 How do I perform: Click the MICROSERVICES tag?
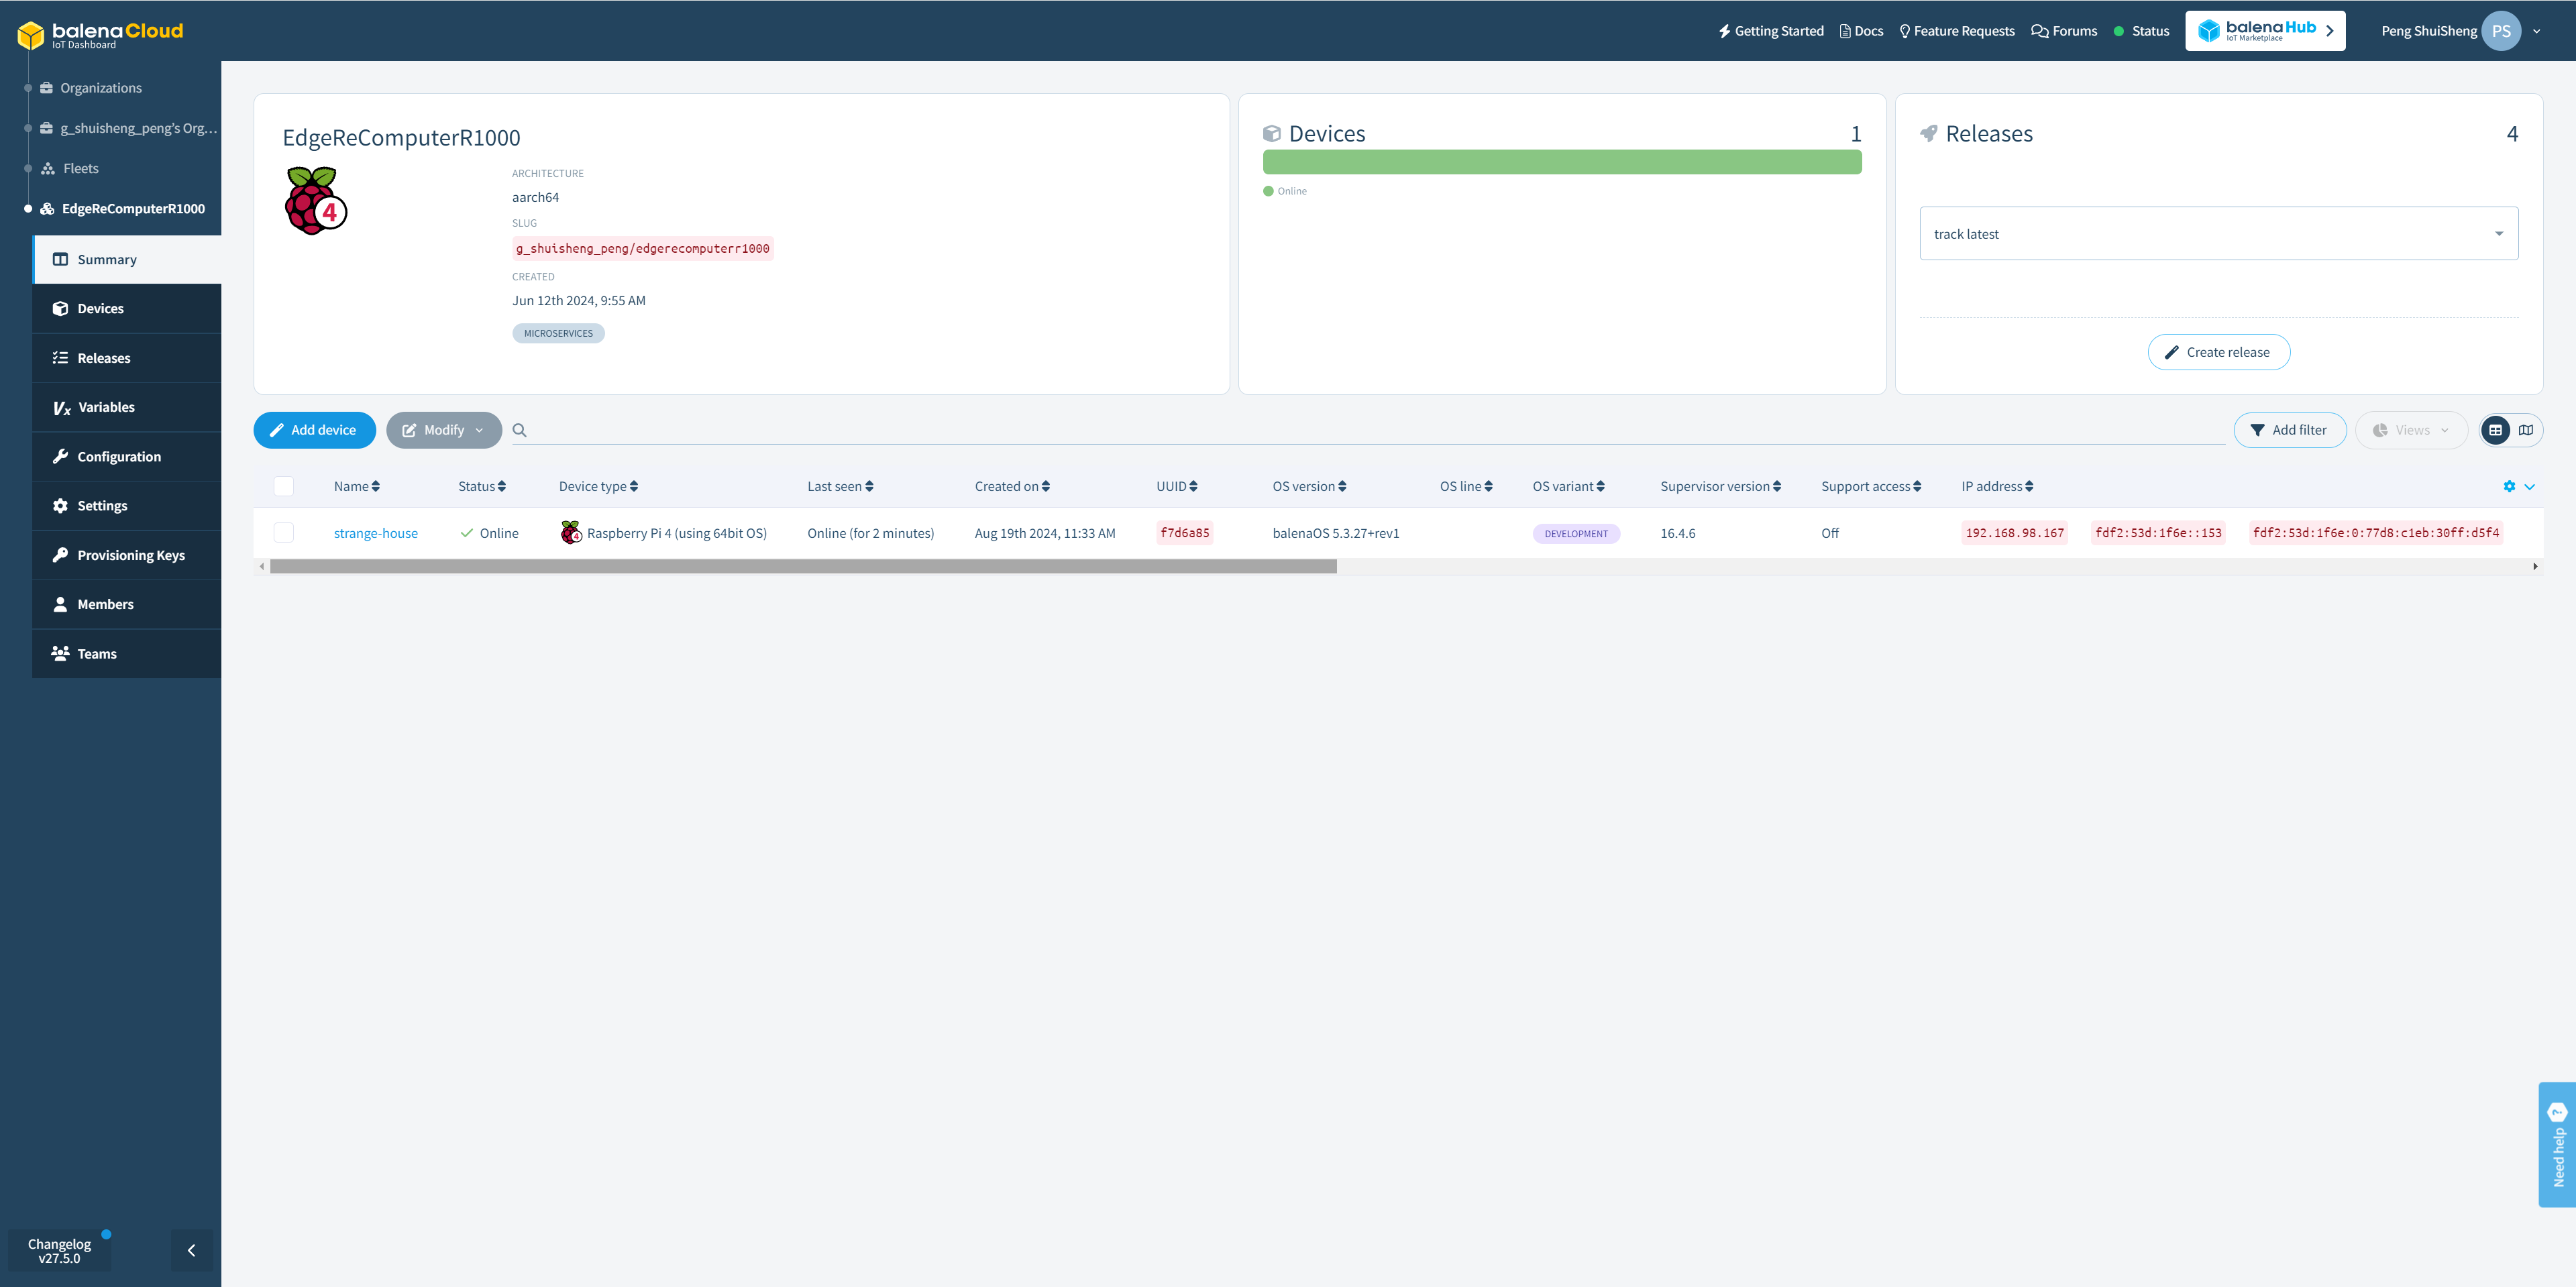pos(558,333)
